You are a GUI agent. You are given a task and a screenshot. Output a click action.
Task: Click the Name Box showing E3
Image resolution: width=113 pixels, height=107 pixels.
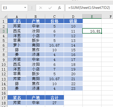15,8
